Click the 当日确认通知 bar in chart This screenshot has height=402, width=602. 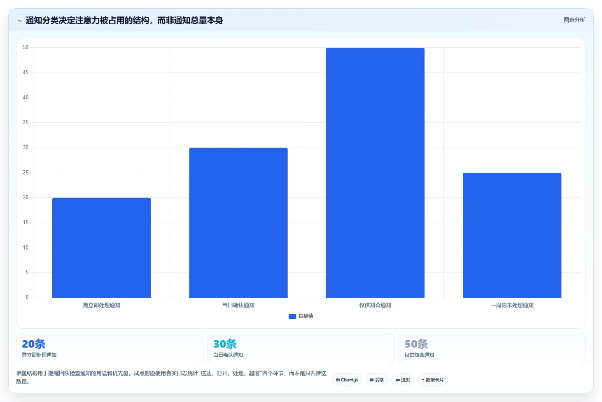(238, 223)
